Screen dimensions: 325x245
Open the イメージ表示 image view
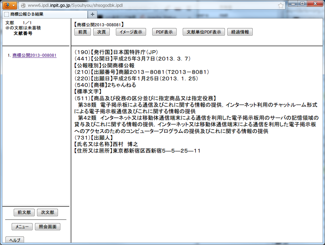click(131, 32)
